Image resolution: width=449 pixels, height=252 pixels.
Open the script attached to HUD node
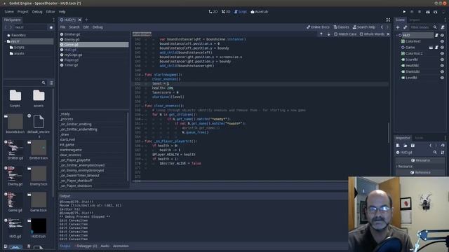tap(436, 35)
